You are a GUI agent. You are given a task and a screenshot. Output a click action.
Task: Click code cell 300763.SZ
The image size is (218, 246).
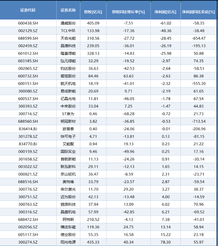28,204
